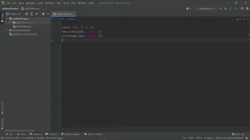Change CRLF line separator

point(191,138)
